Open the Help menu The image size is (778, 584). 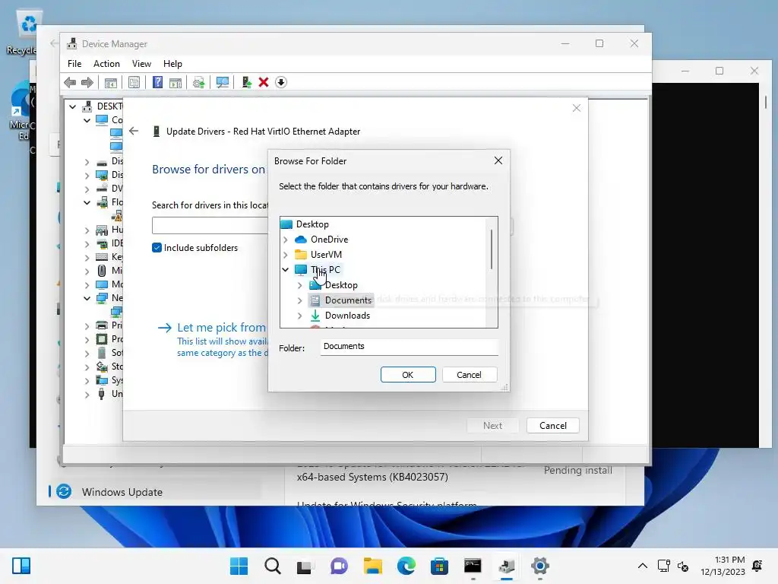point(172,64)
